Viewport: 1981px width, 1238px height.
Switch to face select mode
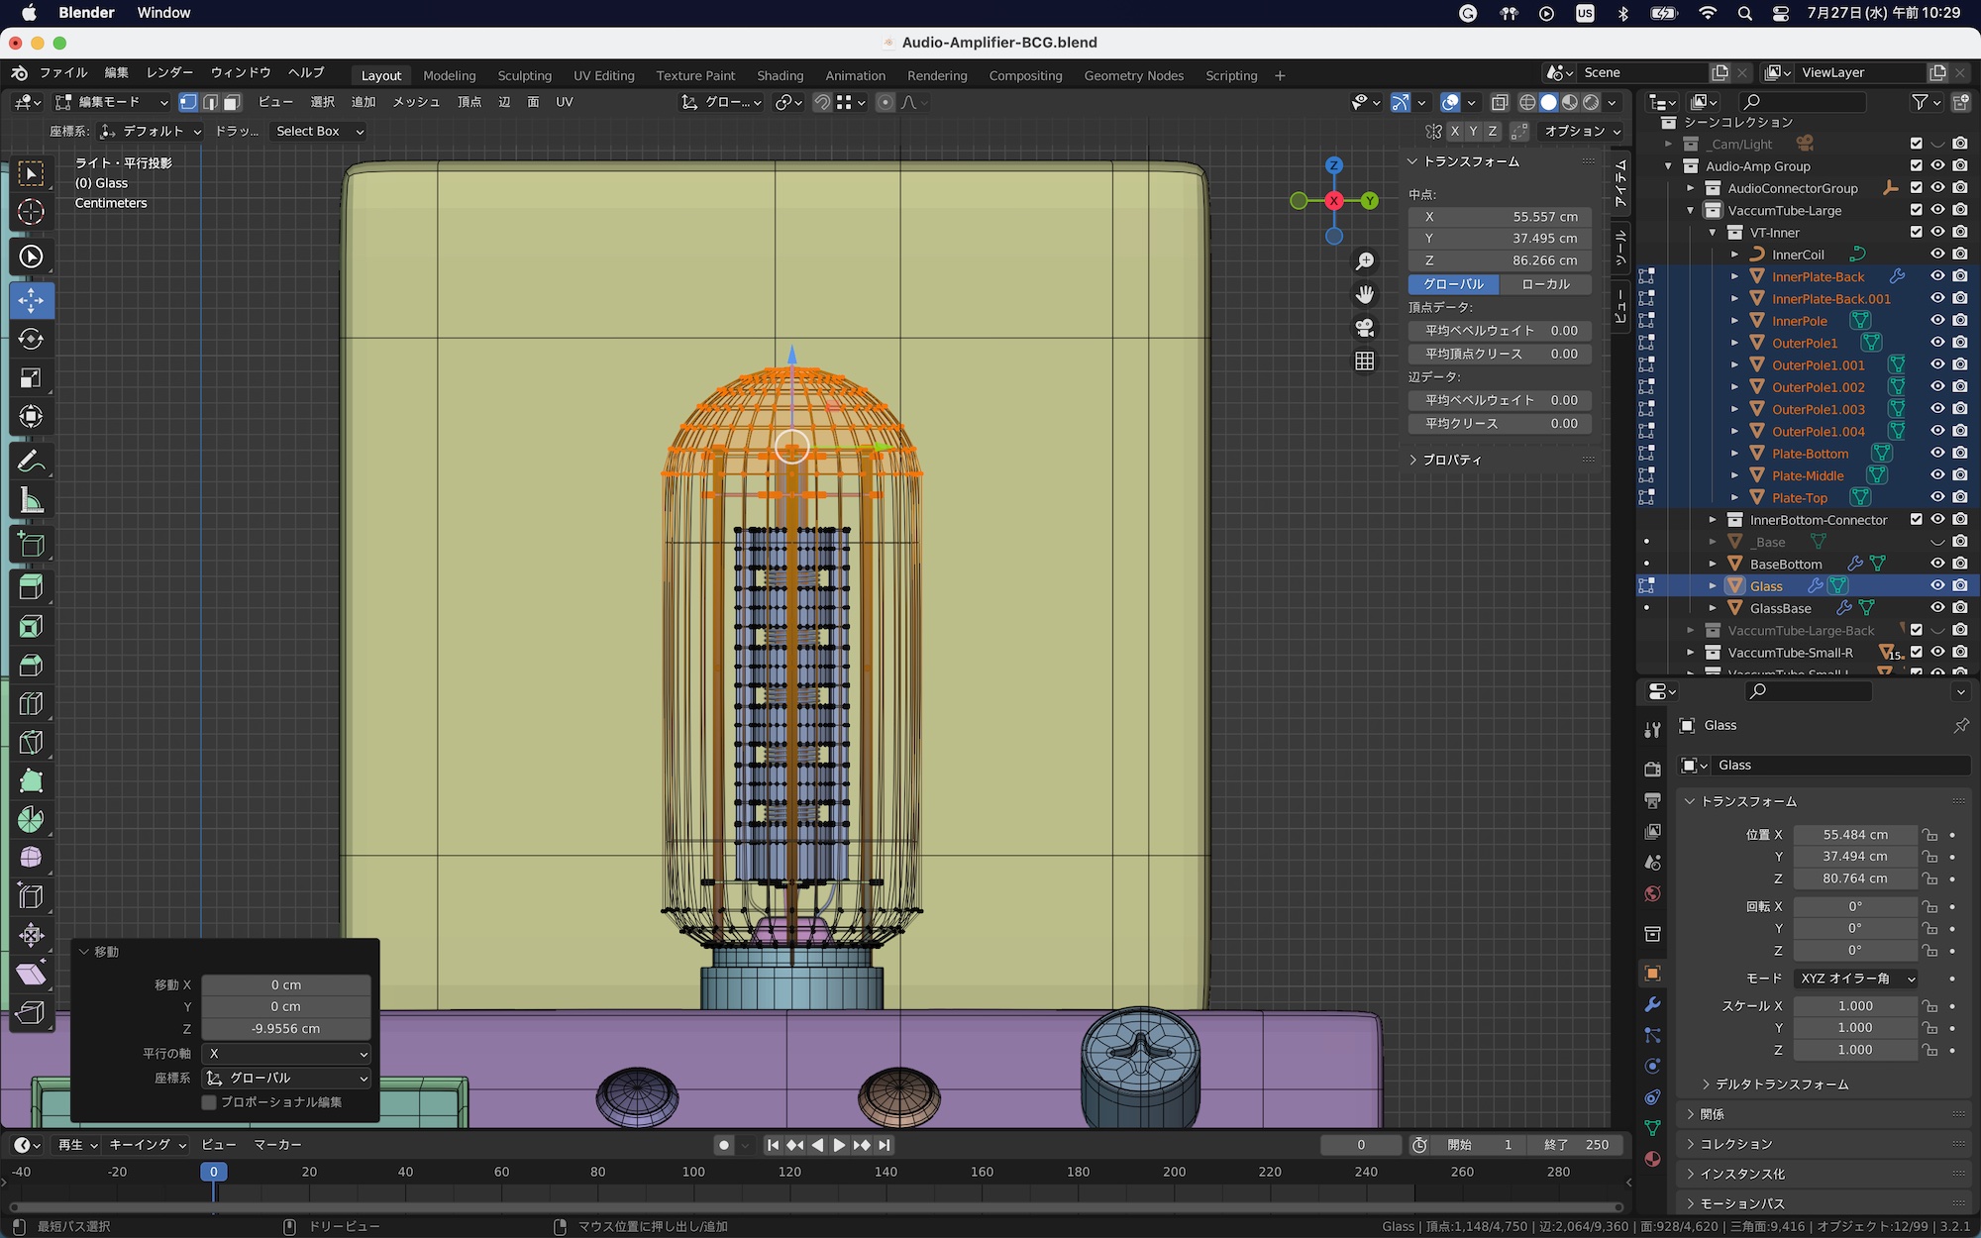click(233, 102)
